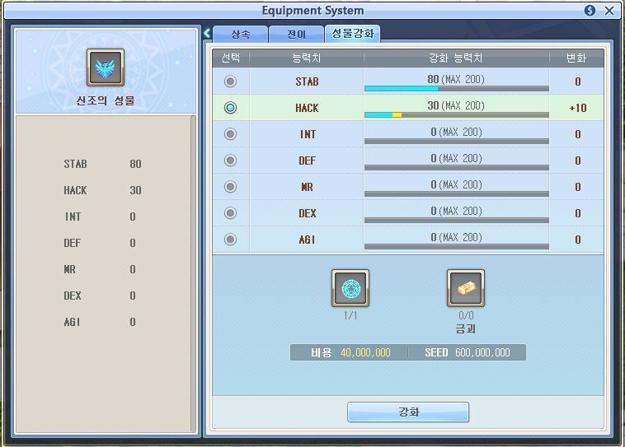Click the MR label in enhancement table

click(x=307, y=187)
